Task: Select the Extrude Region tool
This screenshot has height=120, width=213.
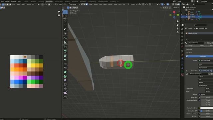Action: tap(65, 51)
